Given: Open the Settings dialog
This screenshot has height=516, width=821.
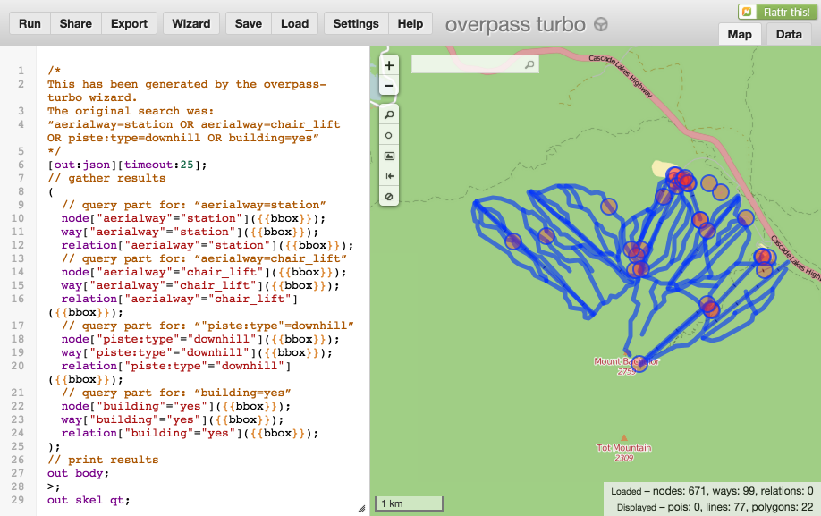Looking at the screenshot, I should 356,23.
